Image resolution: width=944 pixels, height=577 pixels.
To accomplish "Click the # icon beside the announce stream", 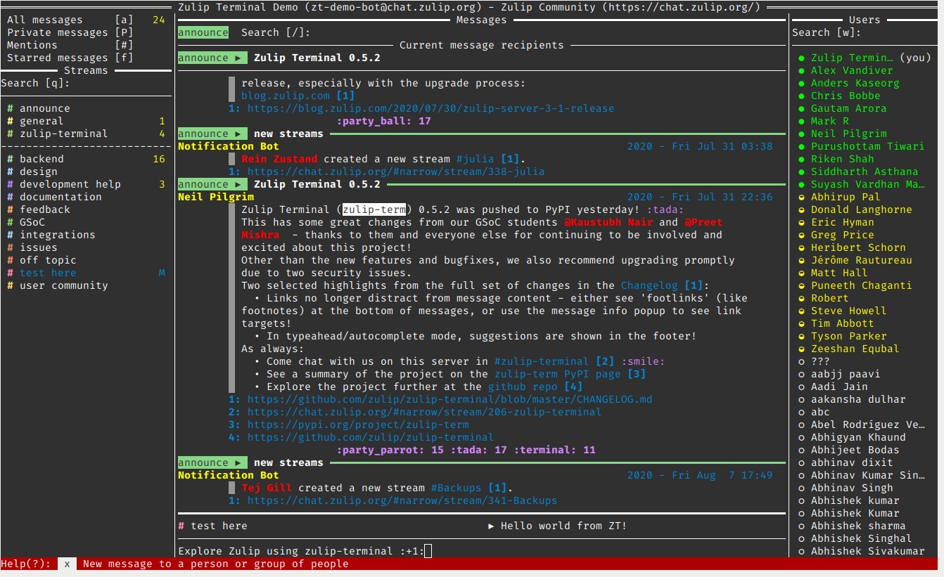I will (11, 108).
